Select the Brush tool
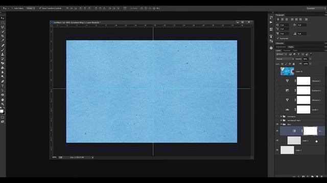Screen dimensions: 327x183 (x=3, y=50)
